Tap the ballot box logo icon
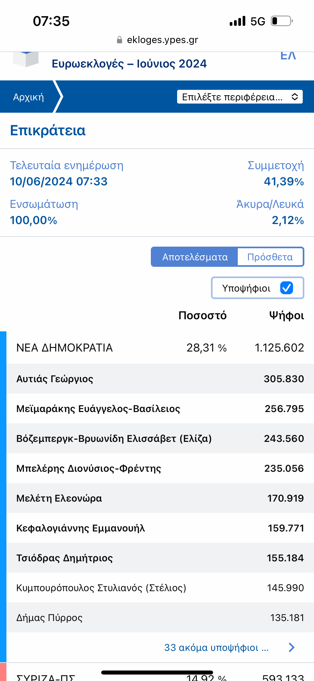 pos(26,59)
